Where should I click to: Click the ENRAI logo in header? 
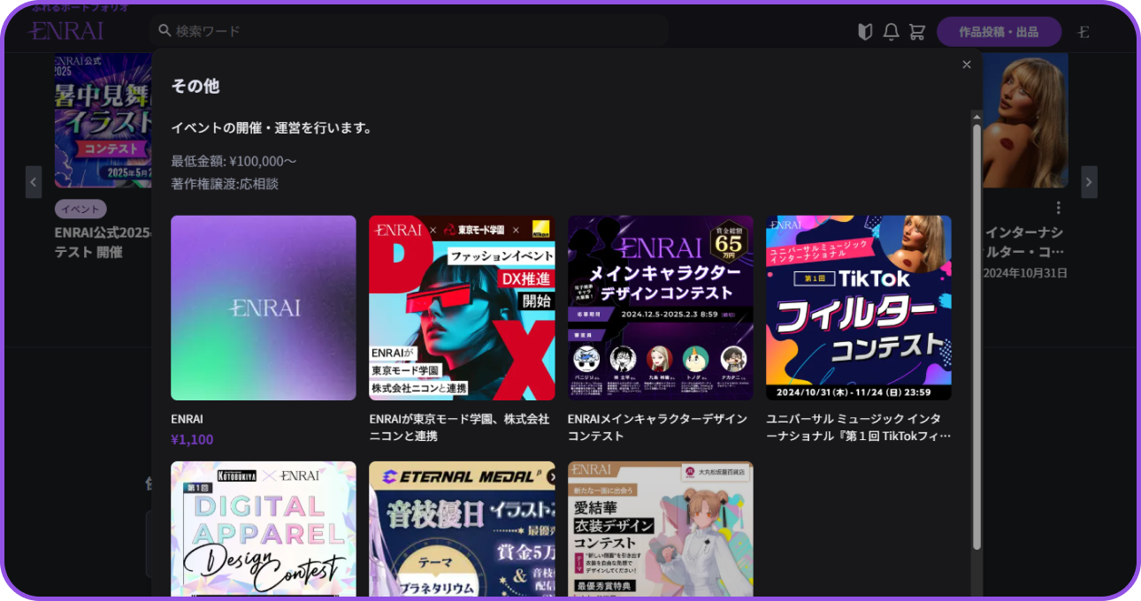[x=65, y=31]
